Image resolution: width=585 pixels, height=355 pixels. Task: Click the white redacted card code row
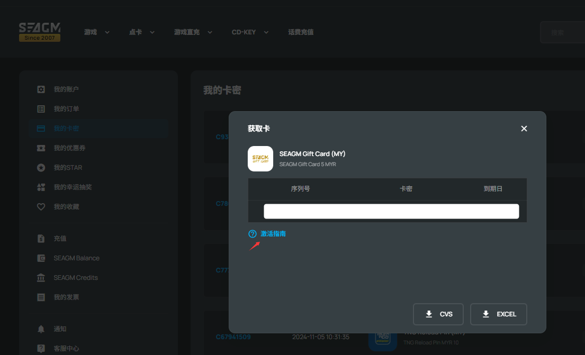pyautogui.click(x=391, y=211)
